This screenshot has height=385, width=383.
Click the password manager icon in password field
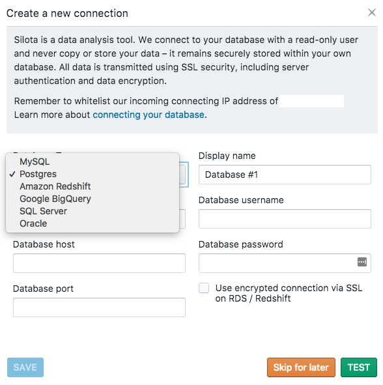[362, 262]
